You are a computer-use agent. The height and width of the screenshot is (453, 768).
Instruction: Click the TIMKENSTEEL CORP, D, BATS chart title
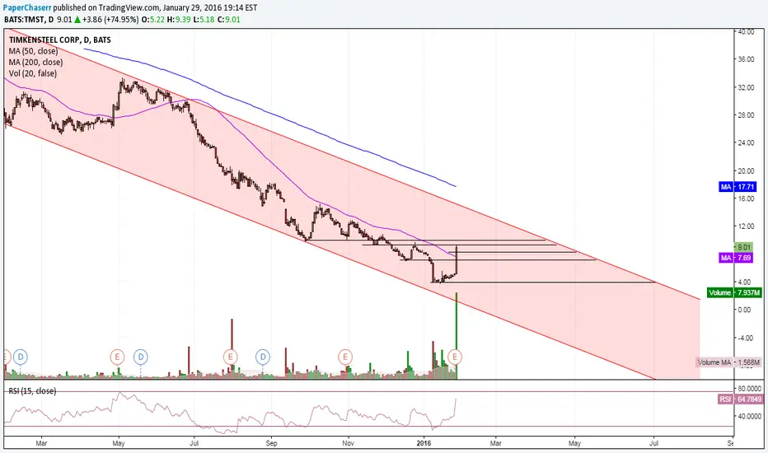[60, 40]
